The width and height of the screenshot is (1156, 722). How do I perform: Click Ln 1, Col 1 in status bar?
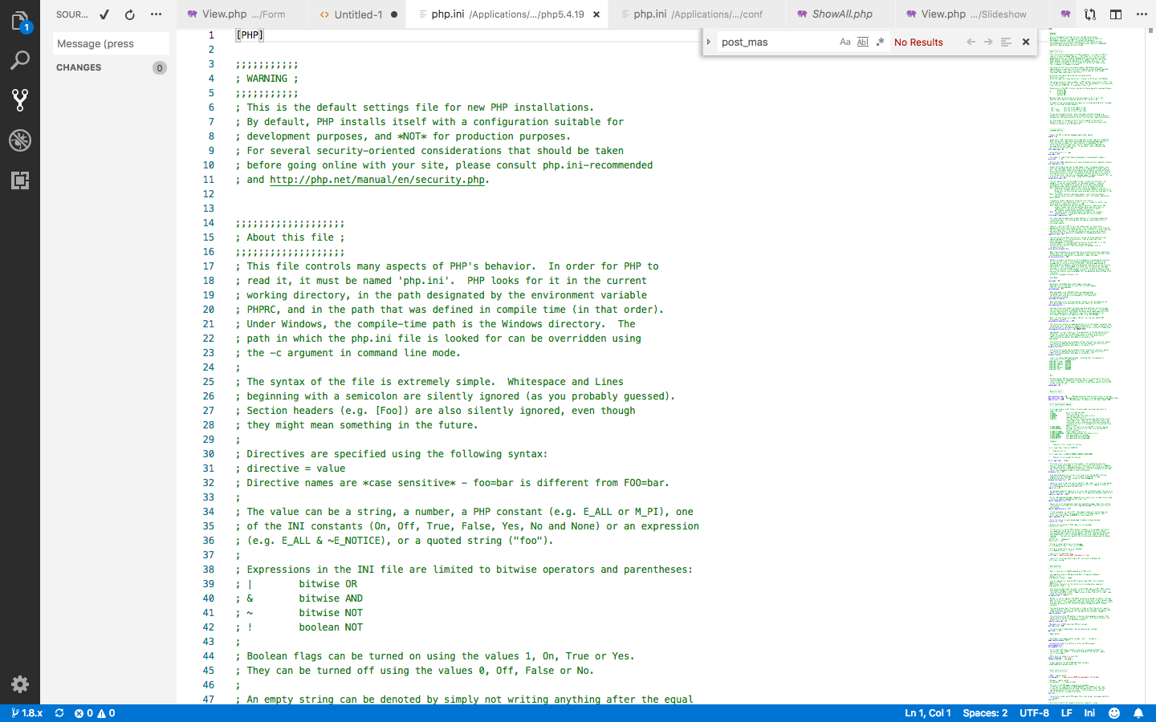928,712
